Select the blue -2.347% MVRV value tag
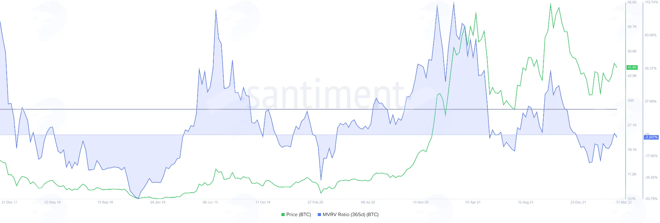 click(x=651, y=137)
